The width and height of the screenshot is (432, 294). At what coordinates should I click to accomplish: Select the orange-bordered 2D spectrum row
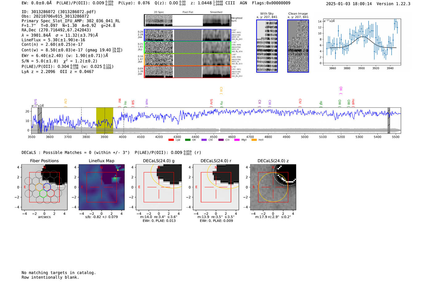(187, 60)
